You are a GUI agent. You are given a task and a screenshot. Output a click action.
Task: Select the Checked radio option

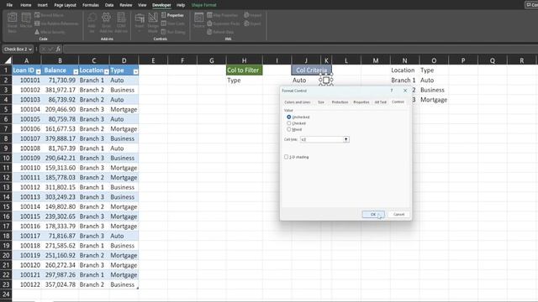289,123
